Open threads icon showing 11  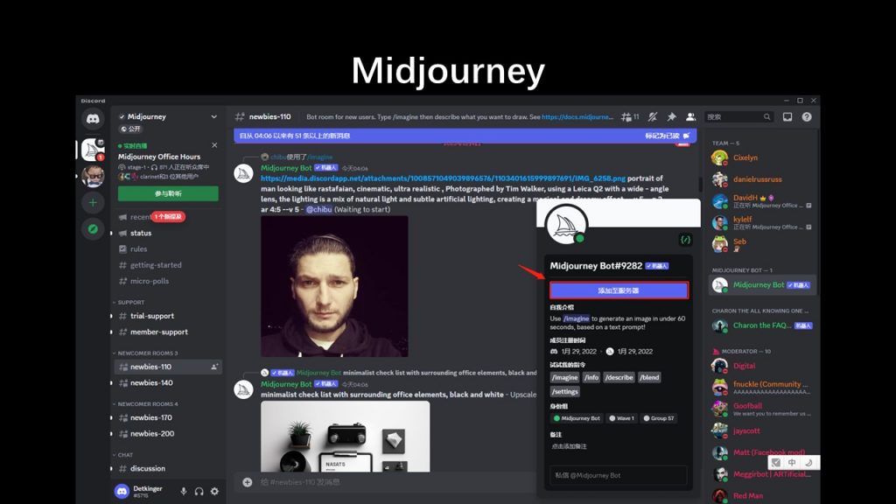(x=630, y=116)
